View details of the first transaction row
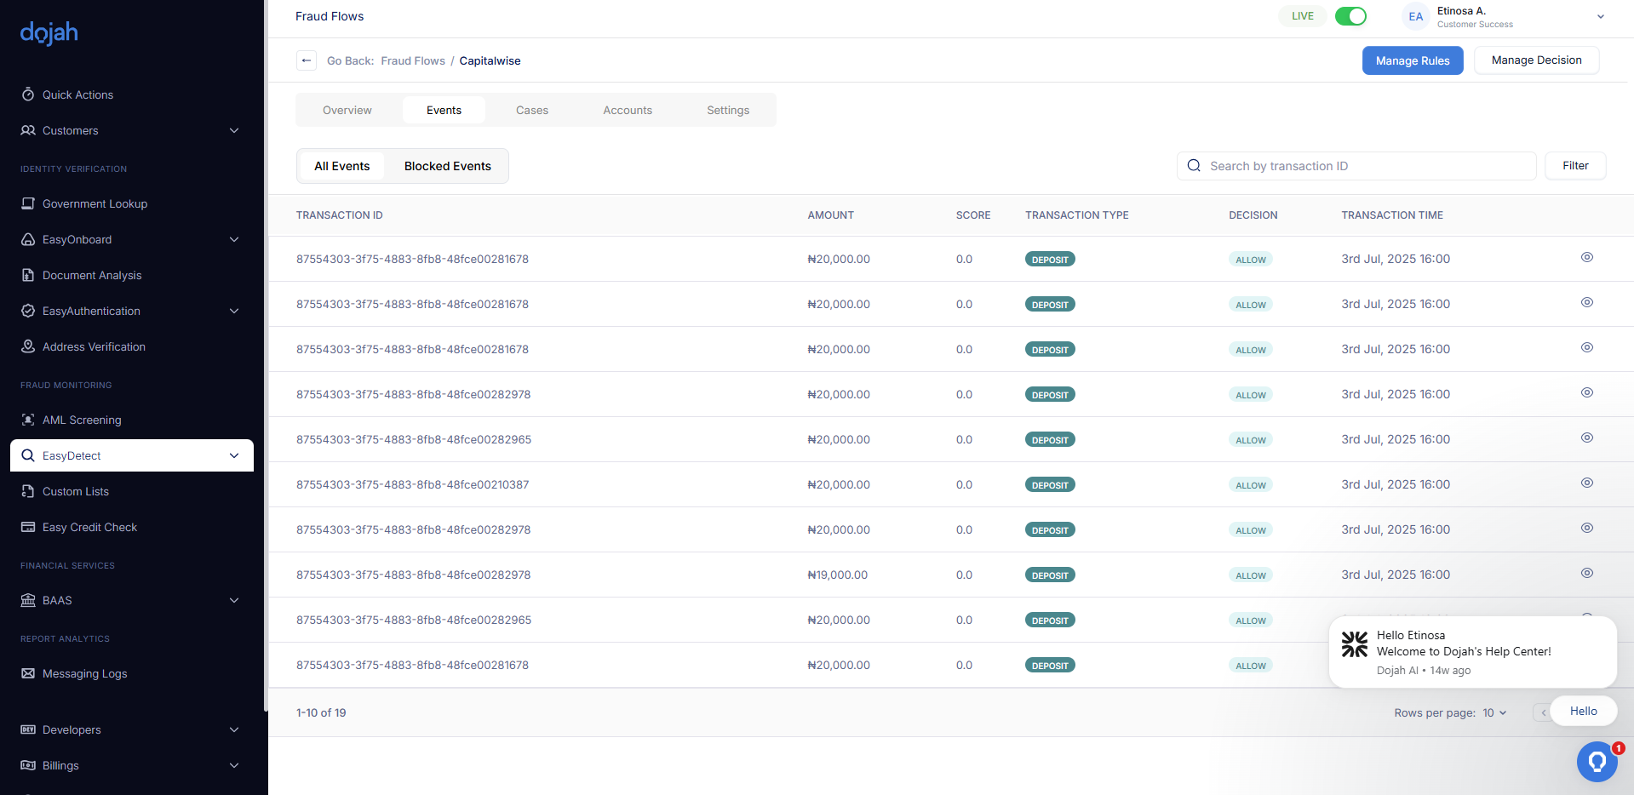Screen dimensions: 1634x795 point(1586,257)
